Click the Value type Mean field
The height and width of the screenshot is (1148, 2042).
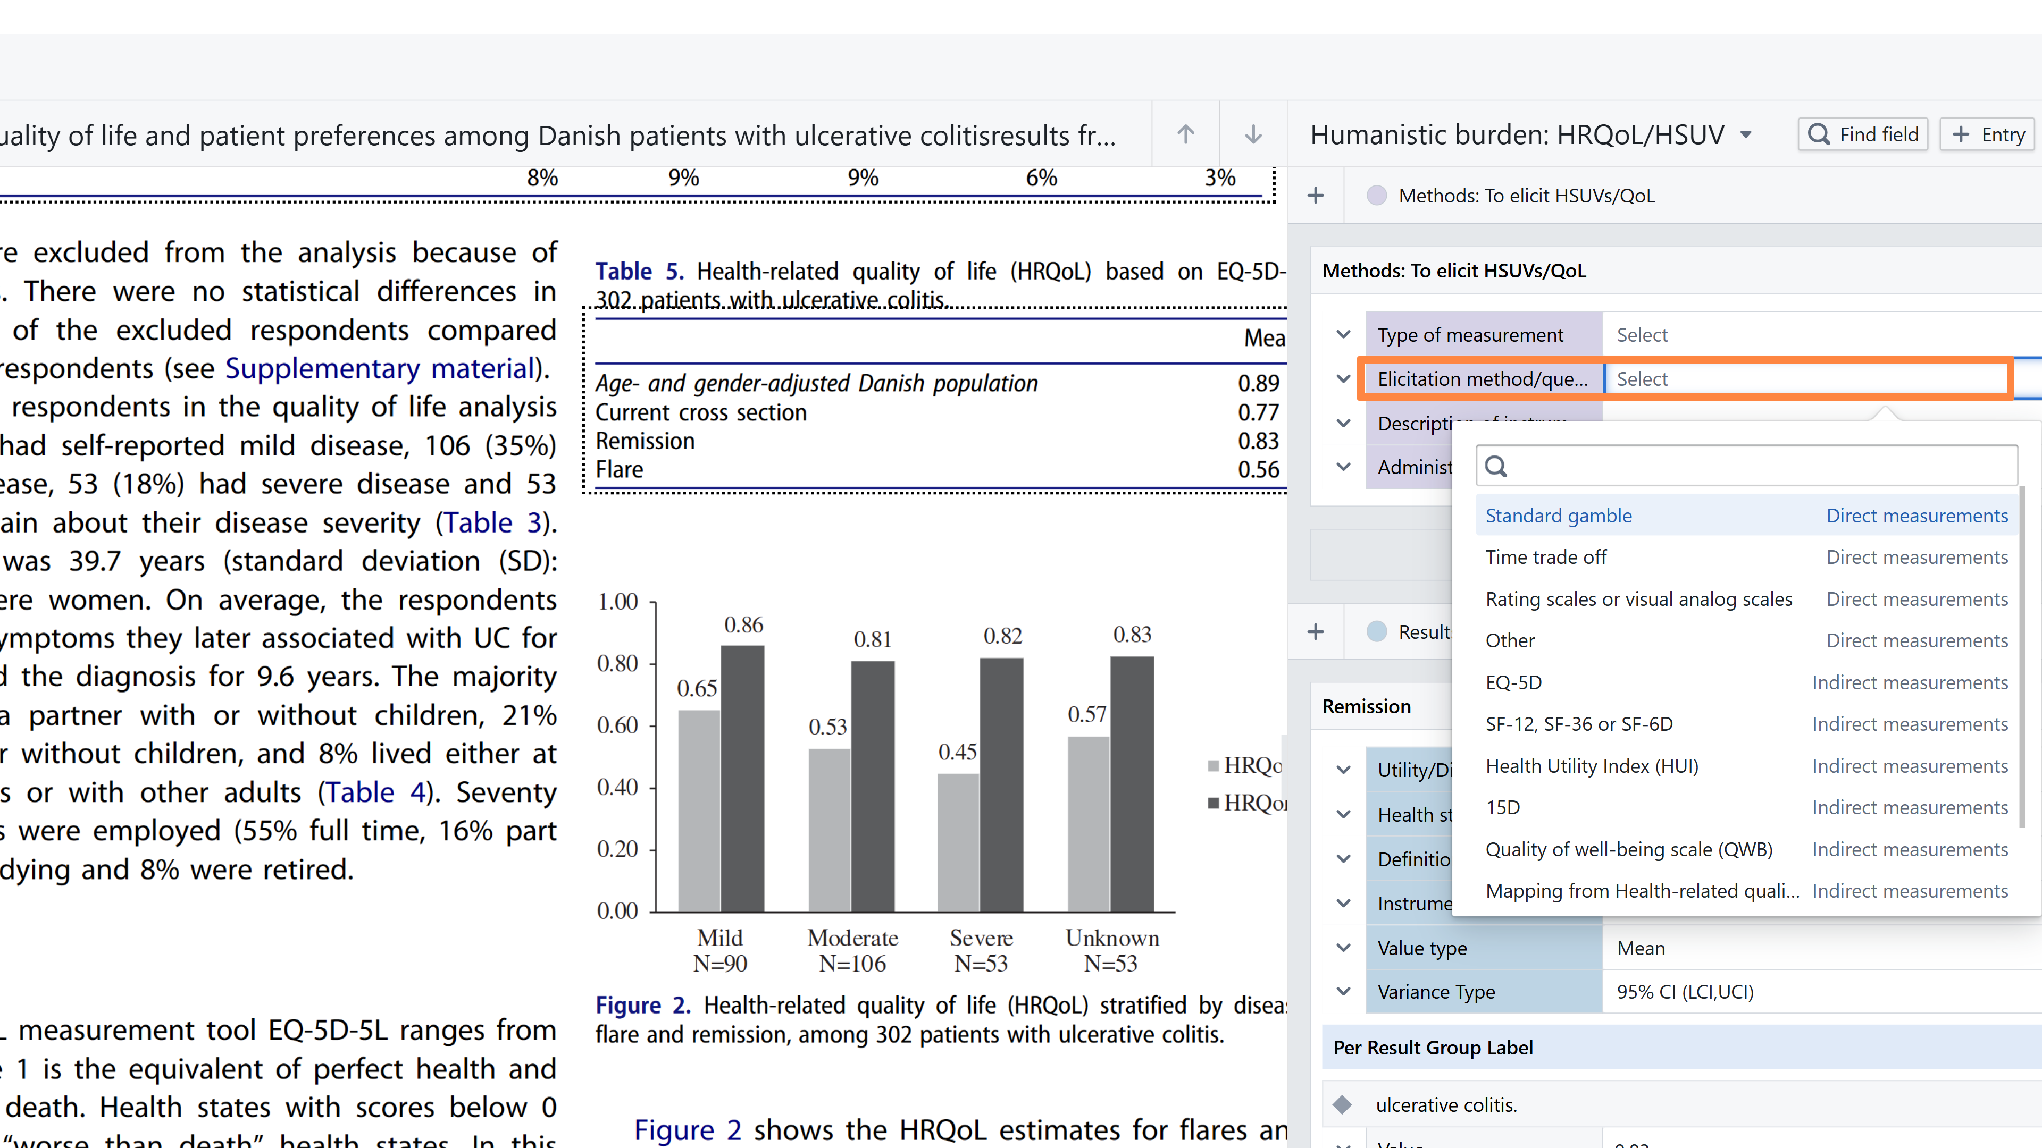(x=1822, y=948)
